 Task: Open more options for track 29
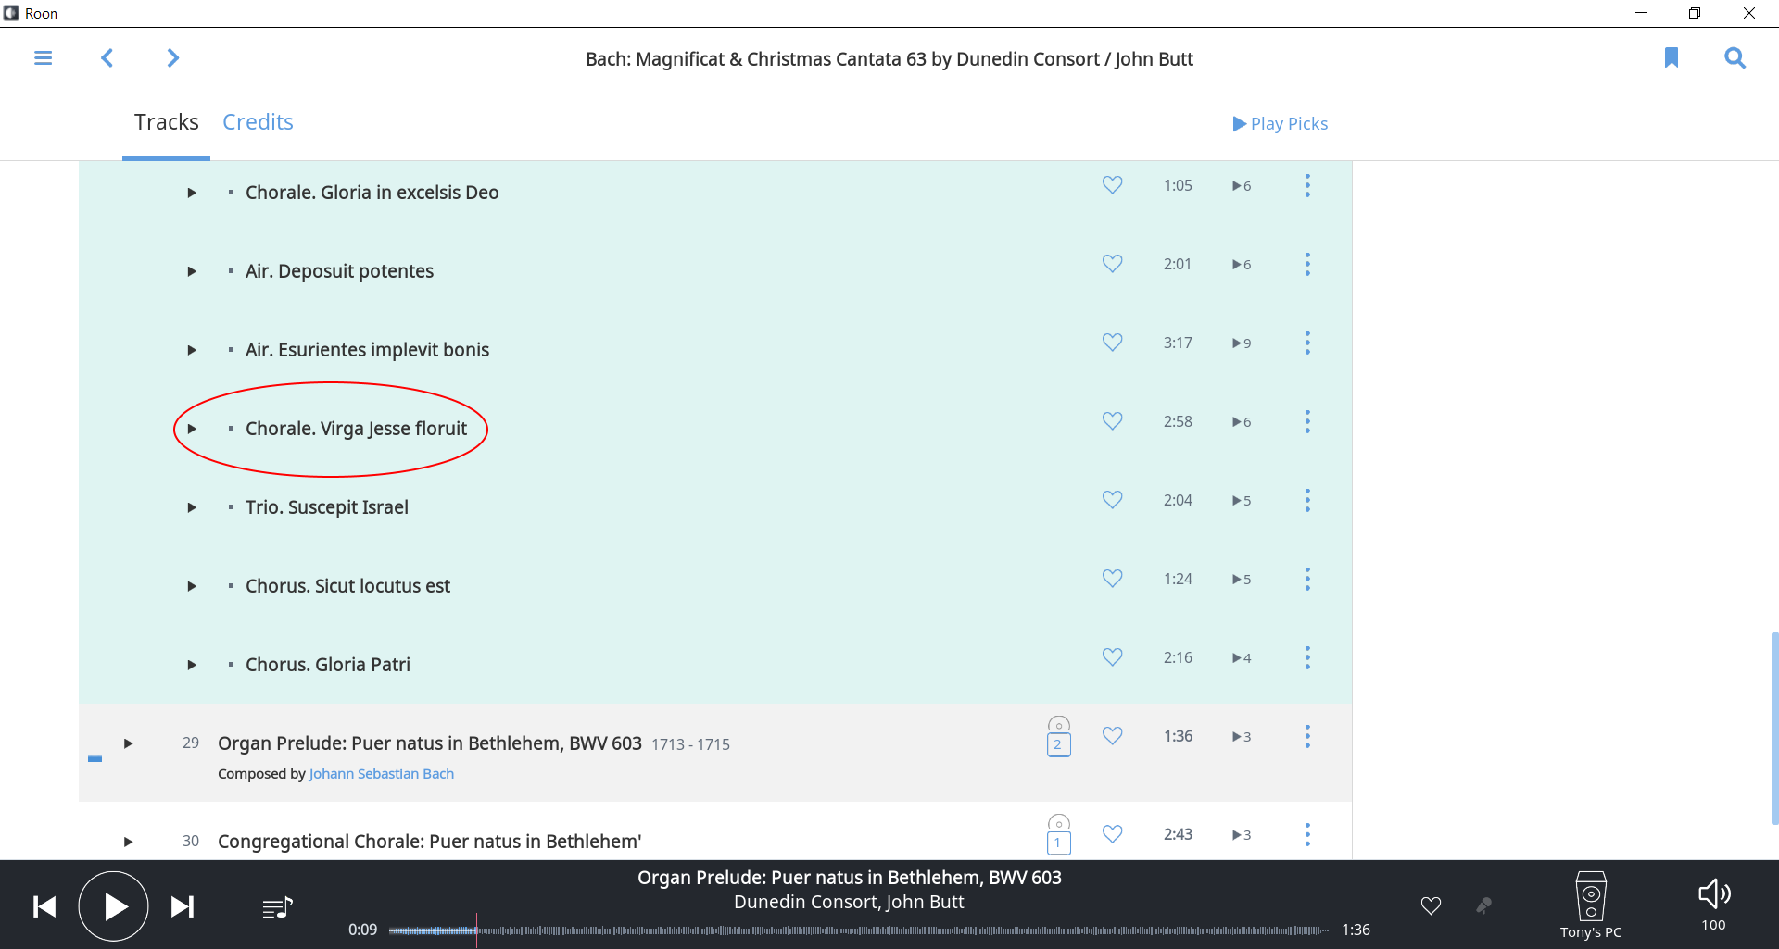click(1307, 736)
